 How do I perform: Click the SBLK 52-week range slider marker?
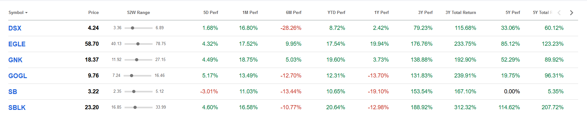pyautogui.click(x=135, y=107)
